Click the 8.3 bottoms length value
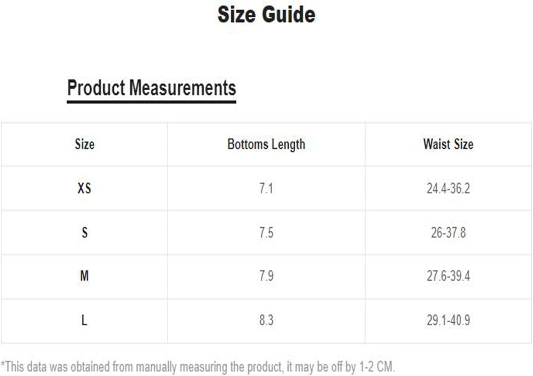Screen dimensions: 533x376 266,320
